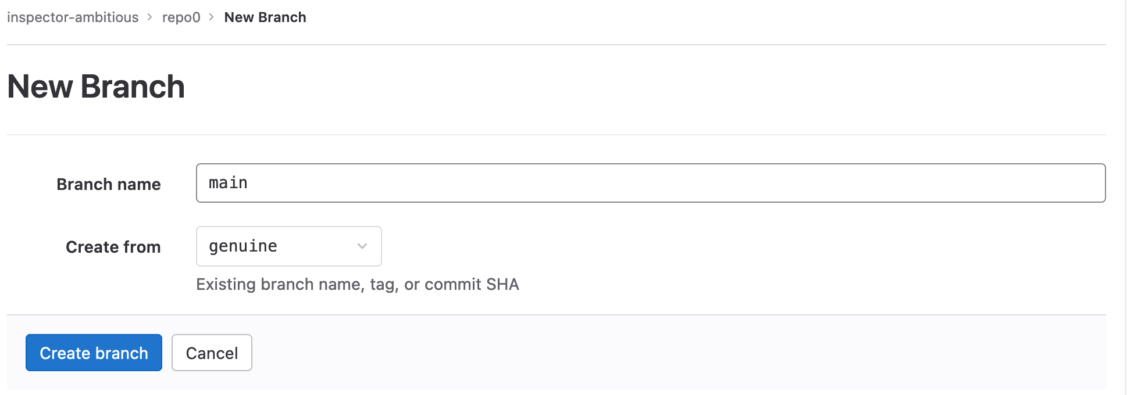Viewport: 1127px width, 395px height.
Task: Click breadcrumb chevron after inspector-ambitious
Action: [150, 17]
